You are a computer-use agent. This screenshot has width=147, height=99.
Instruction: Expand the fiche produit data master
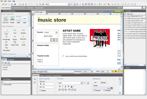[x=2, y=85]
